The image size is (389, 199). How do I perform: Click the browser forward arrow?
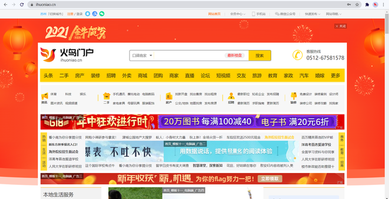pos(14,4)
